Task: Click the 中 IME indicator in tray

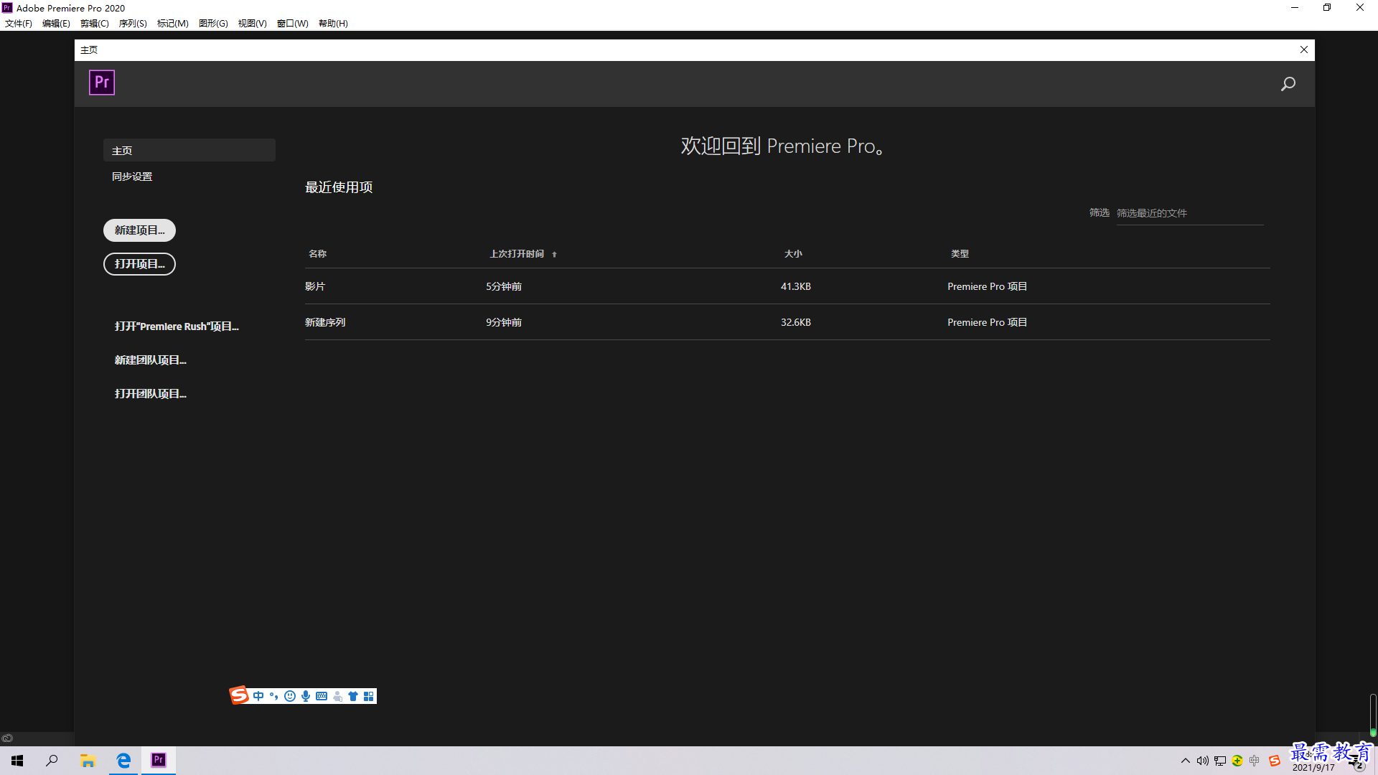Action: [x=1255, y=761]
